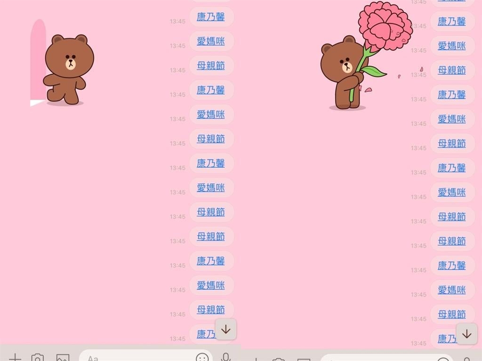Start a voice message with the microphone icon

click(x=227, y=358)
